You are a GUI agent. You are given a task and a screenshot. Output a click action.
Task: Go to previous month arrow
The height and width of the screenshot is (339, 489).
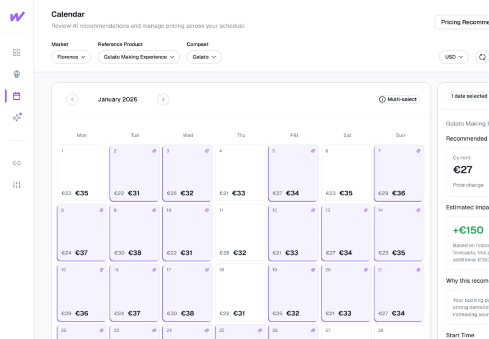(x=72, y=100)
